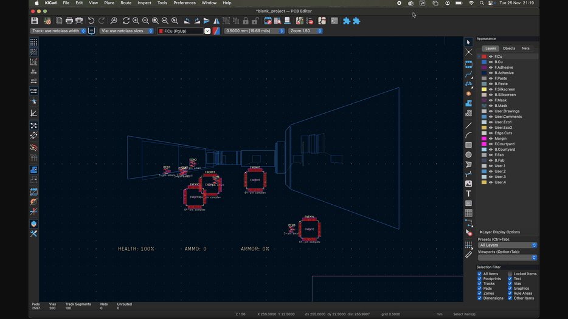568x319 pixels.
Task: Enable the Locked items checkbox
Action: point(510,274)
